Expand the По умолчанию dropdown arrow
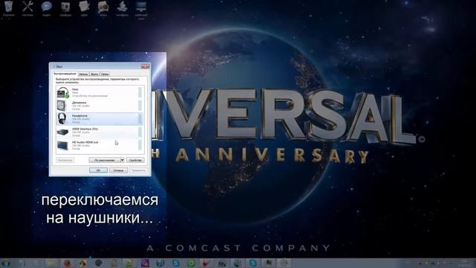This screenshot has height=268, width=476. 122,160
